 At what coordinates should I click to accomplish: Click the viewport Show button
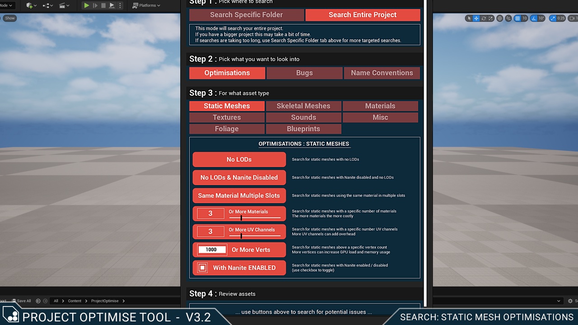(x=10, y=18)
